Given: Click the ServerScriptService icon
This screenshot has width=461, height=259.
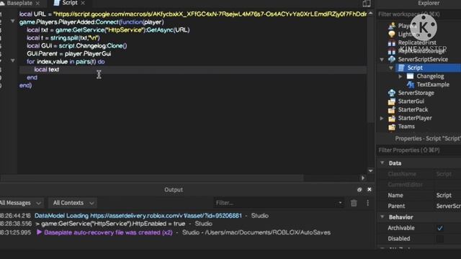Looking at the screenshot, I should pyautogui.click(x=392, y=59).
